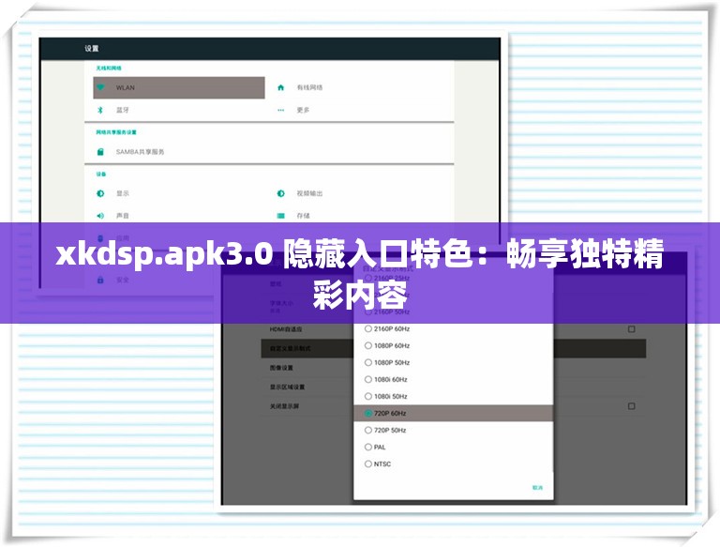Select the 1080P 50Hz radio option
Viewport: 720px width, 547px height.
coord(367,363)
